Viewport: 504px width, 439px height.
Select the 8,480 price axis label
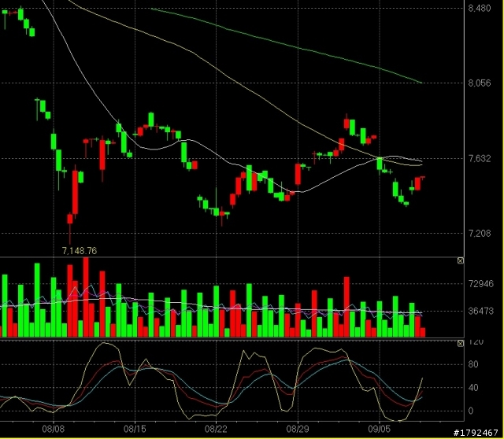click(480, 8)
